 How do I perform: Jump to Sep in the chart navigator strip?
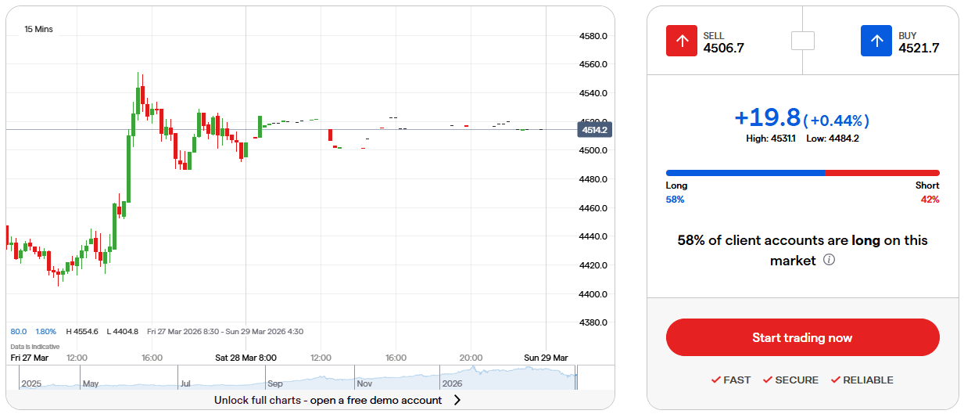click(x=274, y=384)
